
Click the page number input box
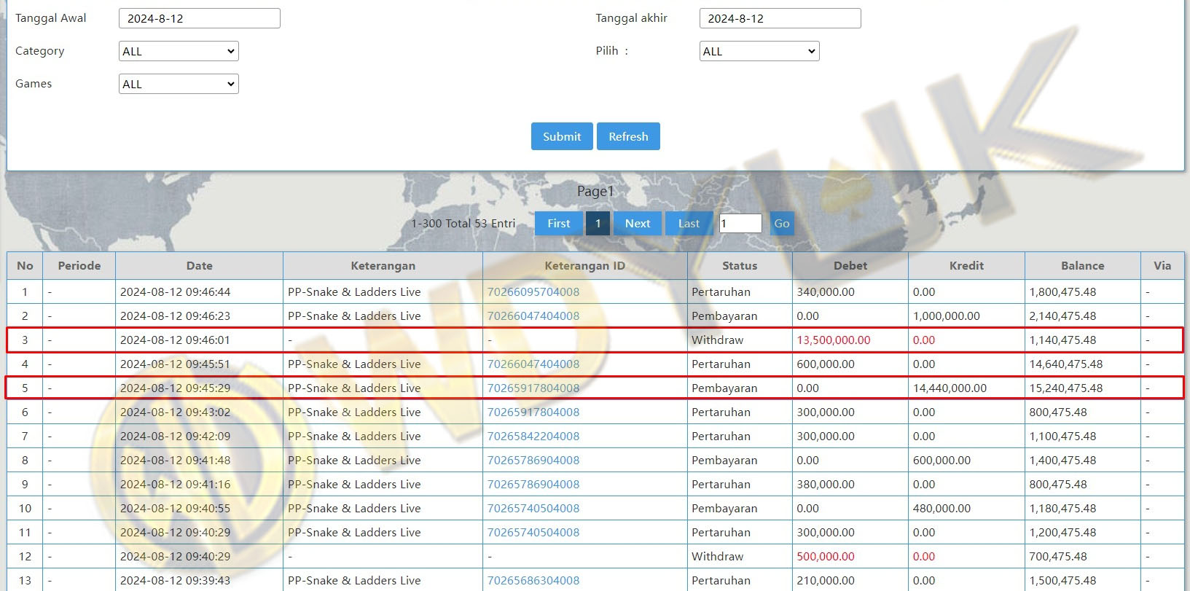click(740, 224)
